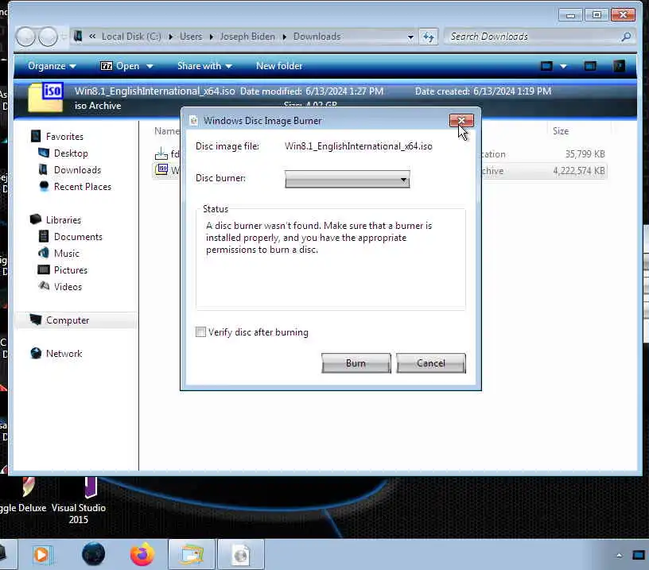Open Firefox from the taskbar
Image resolution: width=649 pixels, height=570 pixels.
[142, 554]
